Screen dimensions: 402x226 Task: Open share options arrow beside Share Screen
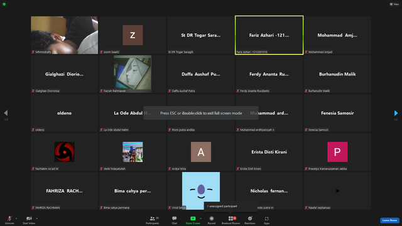click(x=200, y=218)
